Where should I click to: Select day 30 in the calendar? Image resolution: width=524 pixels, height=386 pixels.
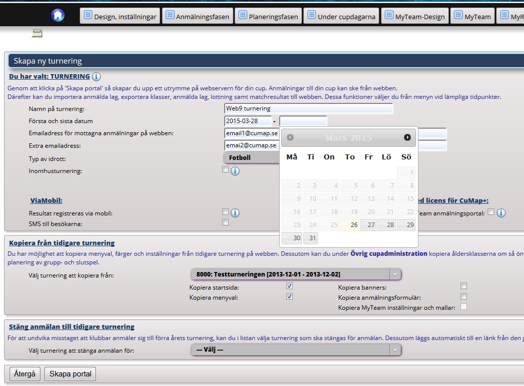pyautogui.click(x=292, y=238)
